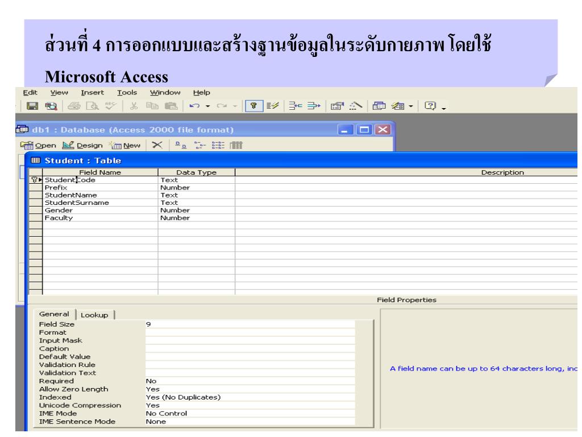Switch db1 window to Small Icons view
Image resolution: width=582 pixels, height=437 pixels.
[x=200, y=145]
